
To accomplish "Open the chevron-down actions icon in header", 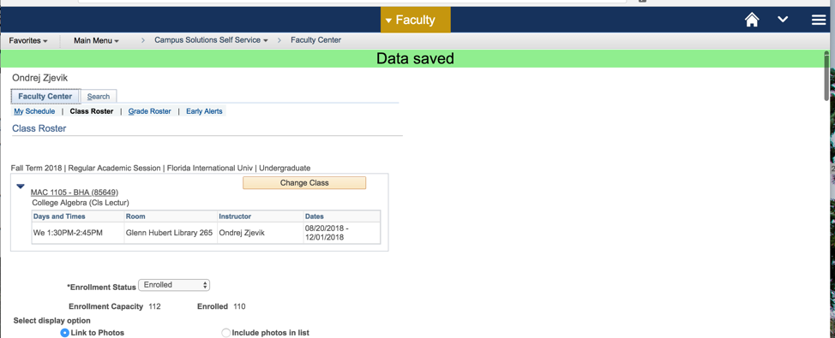I will [783, 20].
